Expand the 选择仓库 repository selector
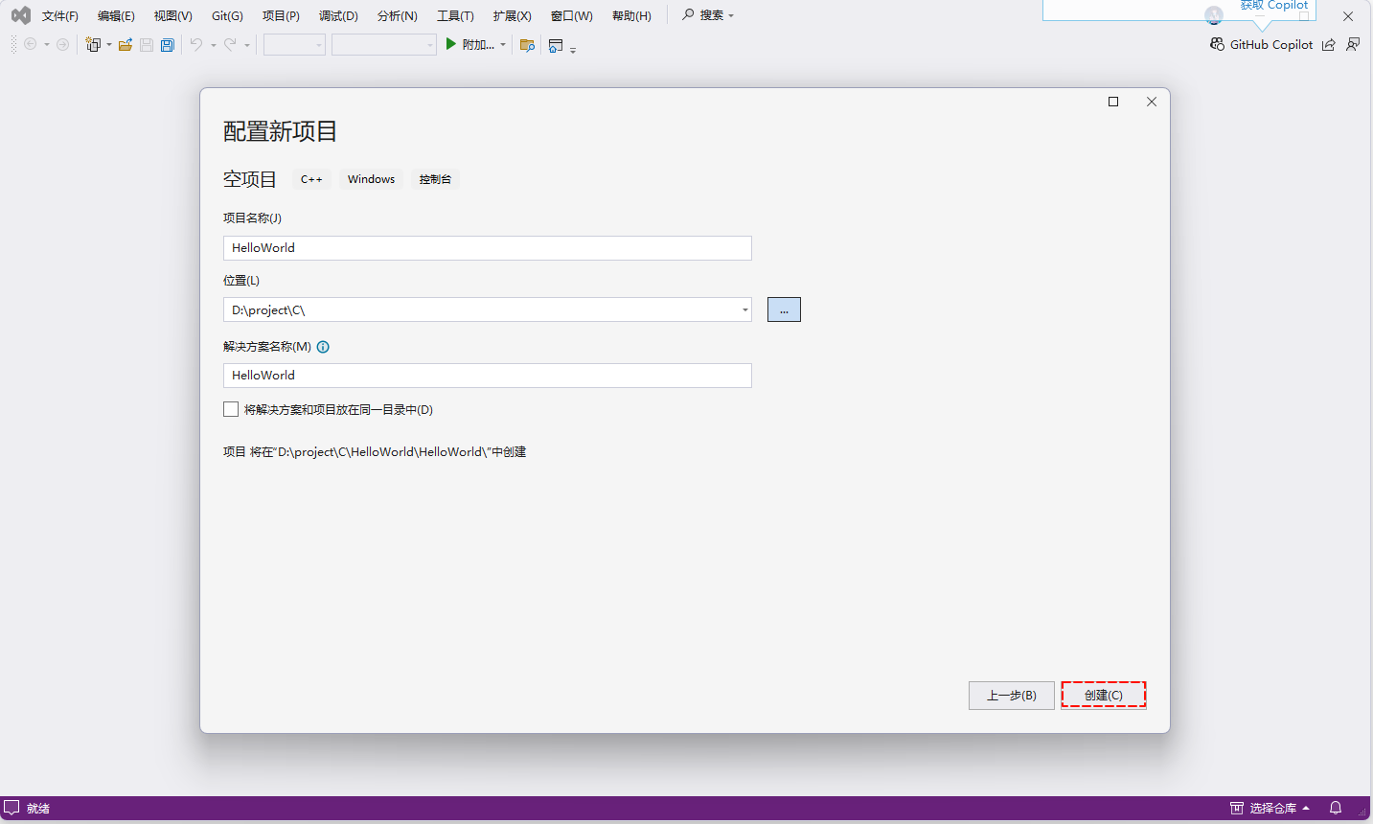1373x824 pixels. (1271, 808)
